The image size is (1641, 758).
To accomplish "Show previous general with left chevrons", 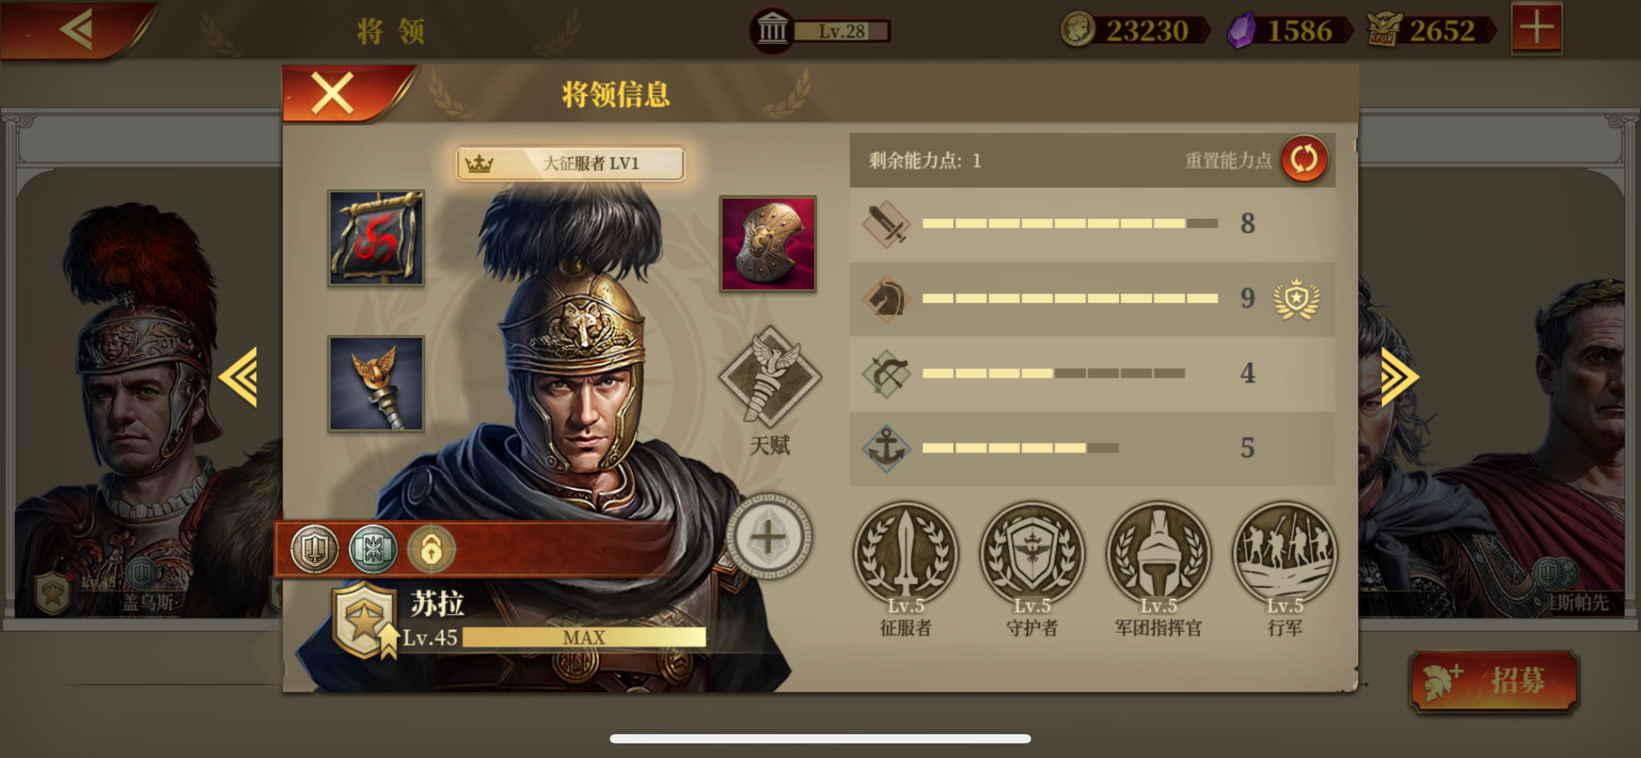I will coord(238,377).
